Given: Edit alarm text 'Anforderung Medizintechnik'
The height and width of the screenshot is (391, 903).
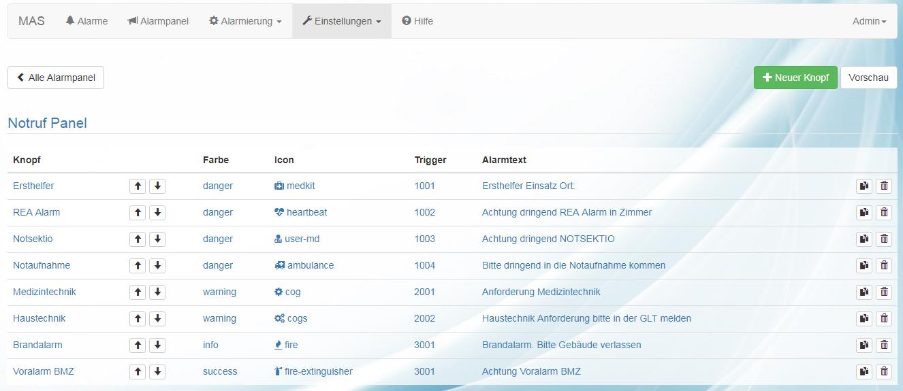Looking at the screenshot, I should pyautogui.click(x=541, y=292).
